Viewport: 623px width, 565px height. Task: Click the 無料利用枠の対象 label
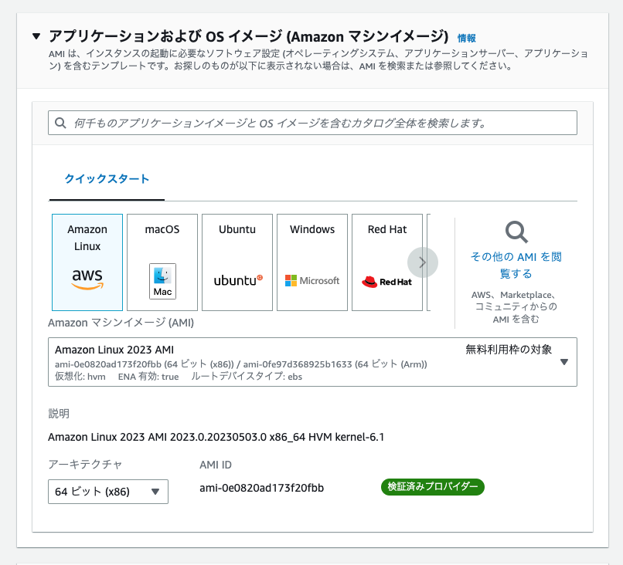[x=509, y=350]
